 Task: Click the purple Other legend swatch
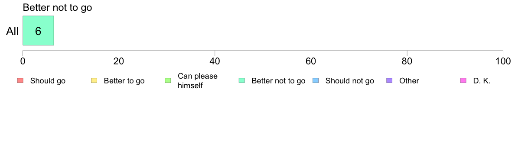click(x=390, y=80)
